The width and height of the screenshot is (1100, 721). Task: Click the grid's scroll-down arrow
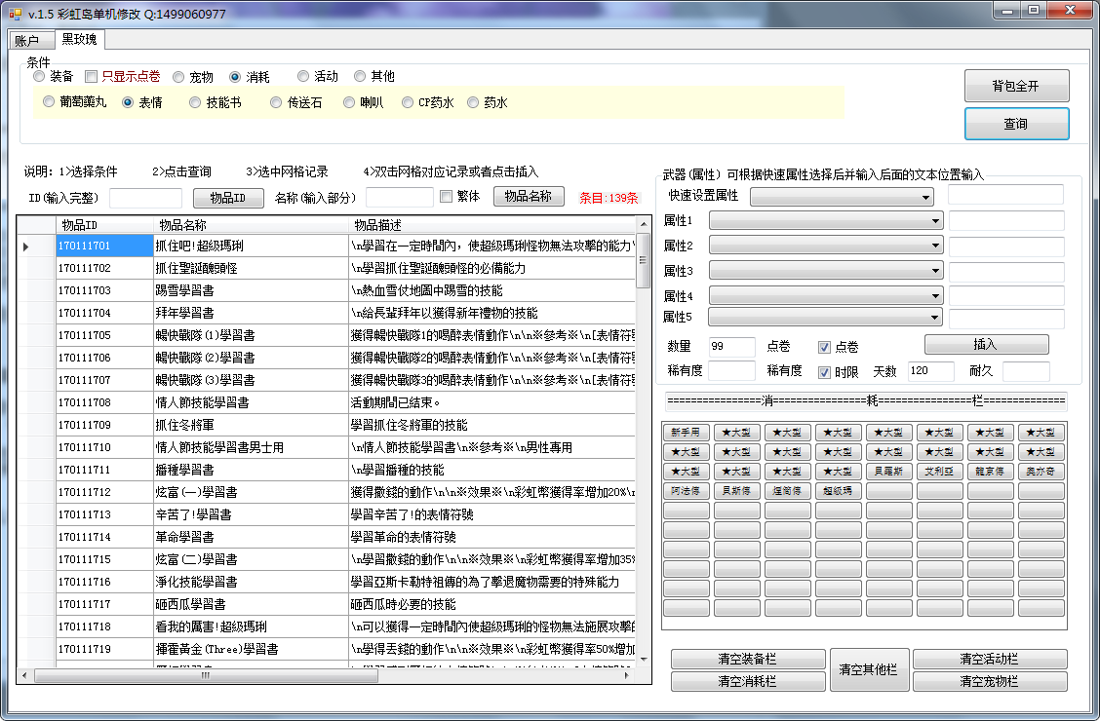644,660
